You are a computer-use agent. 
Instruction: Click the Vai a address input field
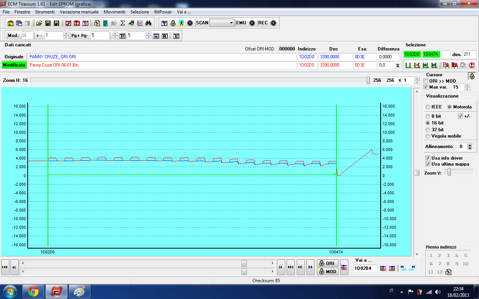tap(364, 268)
